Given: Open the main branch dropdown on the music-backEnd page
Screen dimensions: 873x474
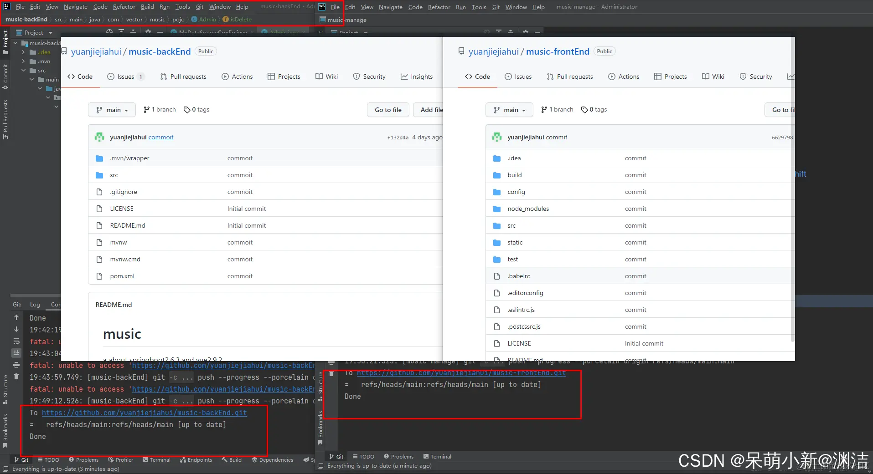Looking at the screenshot, I should [112, 110].
